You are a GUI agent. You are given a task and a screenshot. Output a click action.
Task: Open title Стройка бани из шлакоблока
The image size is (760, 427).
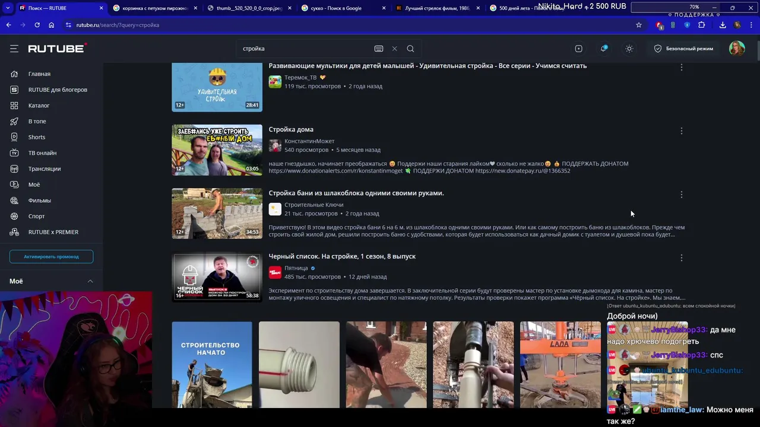pos(356,193)
